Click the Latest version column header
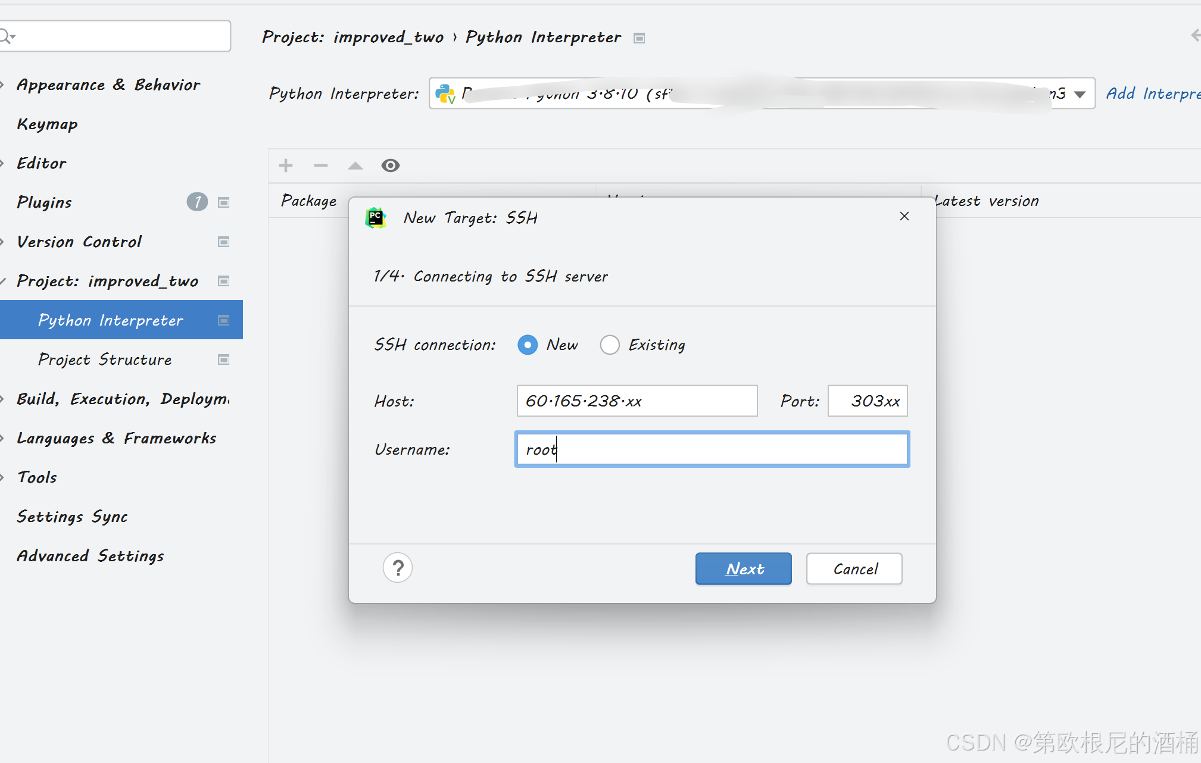This screenshot has width=1201, height=763. pyautogui.click(x=987, y=201)
